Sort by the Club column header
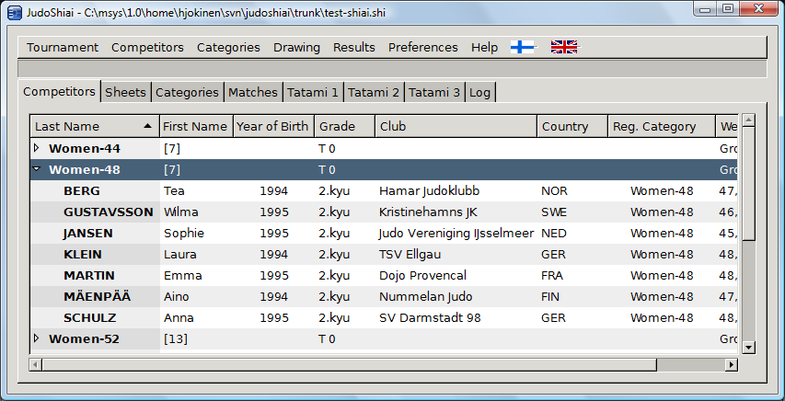The image size is (785, 401). tap(455, 126)
